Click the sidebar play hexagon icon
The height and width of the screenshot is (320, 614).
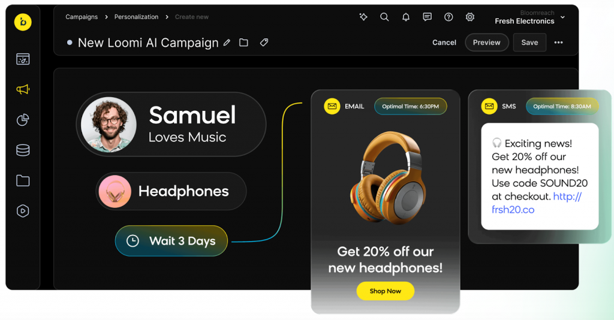[23, 211]
